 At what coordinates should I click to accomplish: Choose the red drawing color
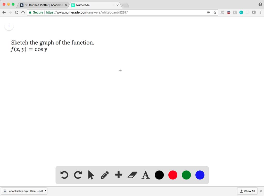tap(173, 175)
